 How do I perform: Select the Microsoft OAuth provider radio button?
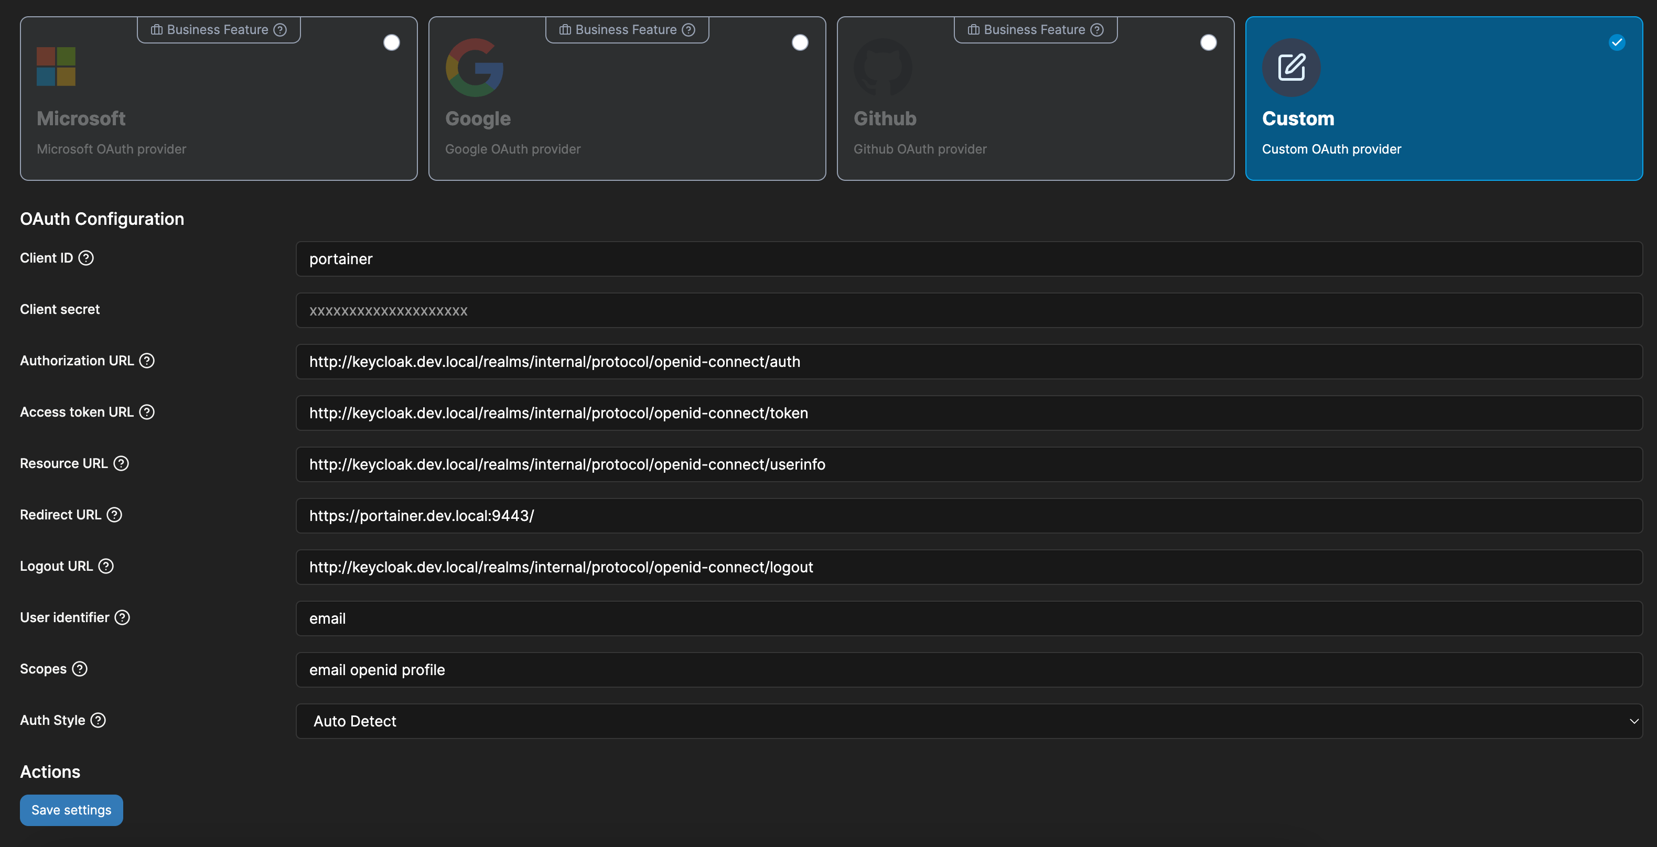[x=391, y=42]
